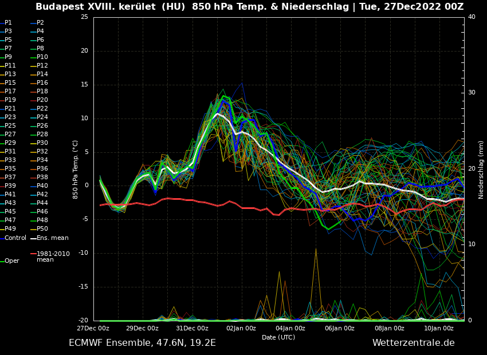487x355 pixels.
Task: Click the ECMWF Ensemble 47.6N 19.2E caption
Action: tap(142, 342)
